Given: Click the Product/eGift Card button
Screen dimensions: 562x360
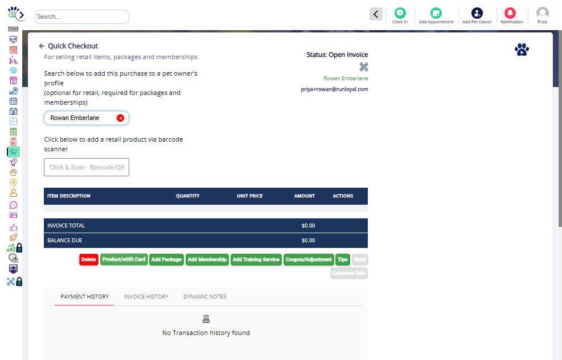Looking at the screenshot, I should point(124,259).
